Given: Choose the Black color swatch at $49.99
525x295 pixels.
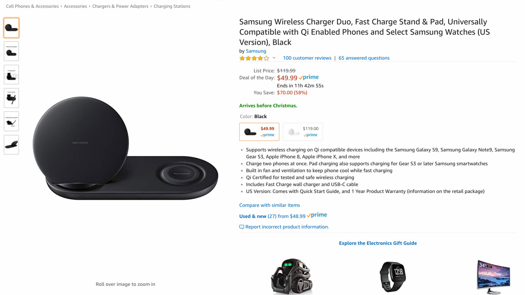Looking at the screenshot, I should click(x=259, y=132).
